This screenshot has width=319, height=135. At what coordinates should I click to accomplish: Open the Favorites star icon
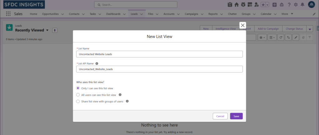[263, 5]
